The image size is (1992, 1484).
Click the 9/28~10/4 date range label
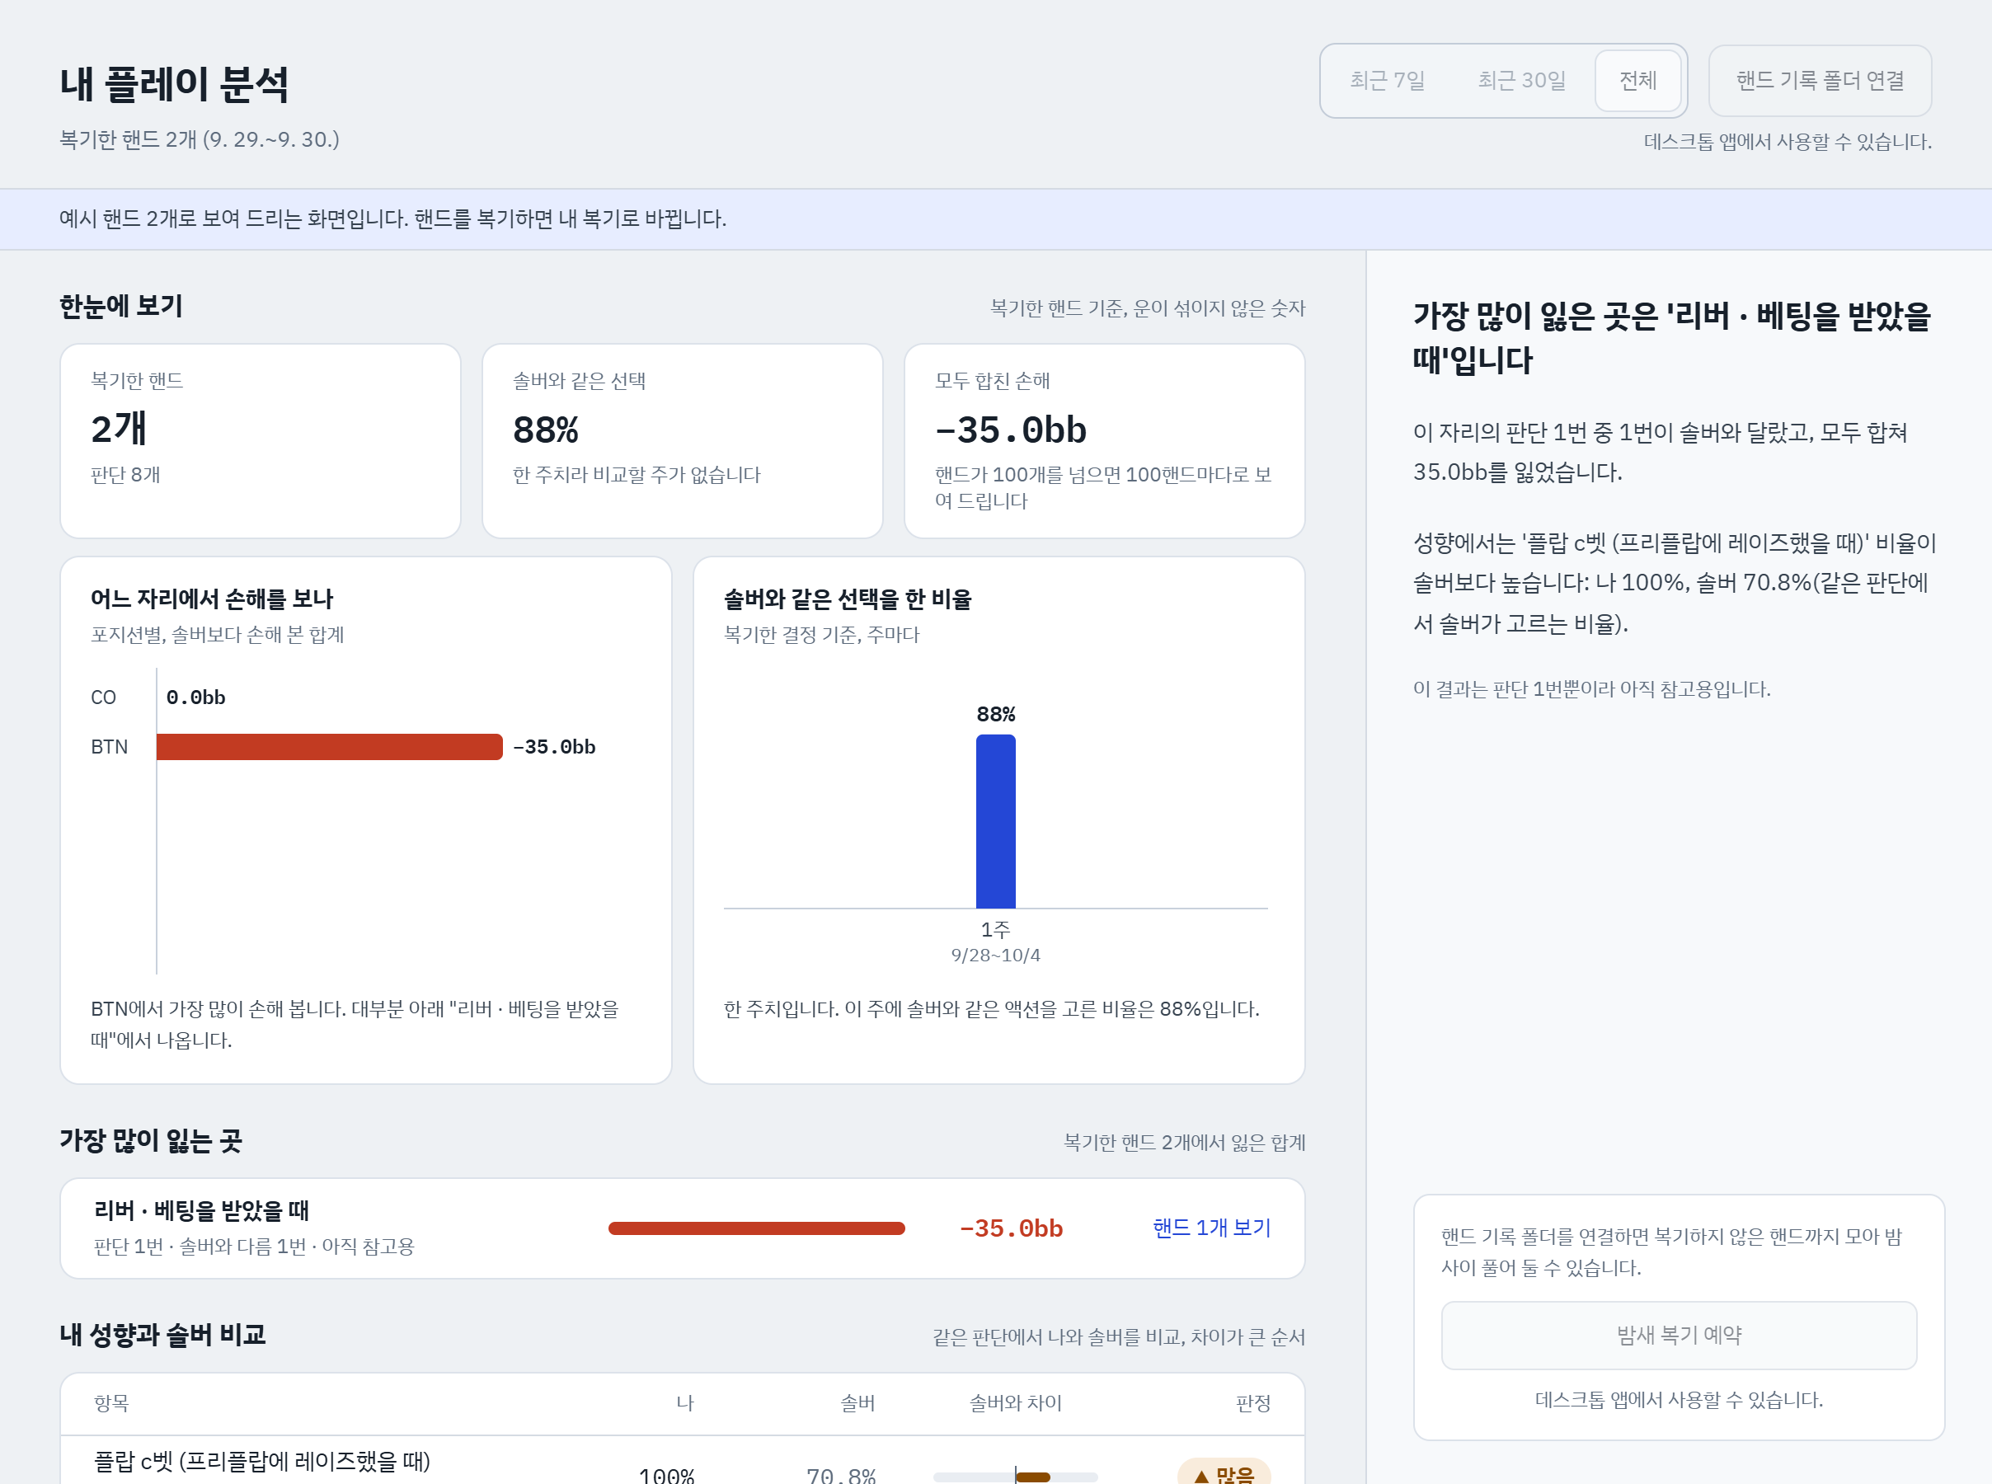click(996, 955)
